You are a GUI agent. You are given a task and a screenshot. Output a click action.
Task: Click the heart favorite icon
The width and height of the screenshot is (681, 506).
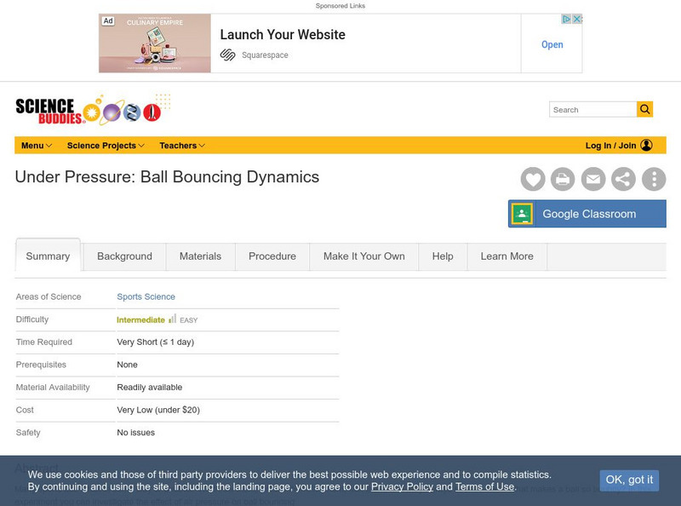tap(533, 179)
